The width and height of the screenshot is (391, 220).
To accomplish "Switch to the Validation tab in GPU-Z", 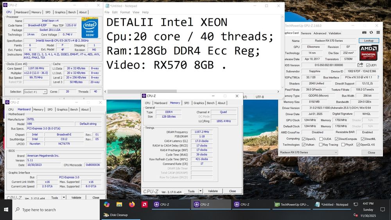I will (335, 33).
